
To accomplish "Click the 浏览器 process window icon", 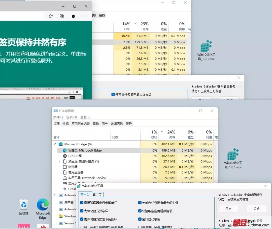I will click(x=65, y=167).
